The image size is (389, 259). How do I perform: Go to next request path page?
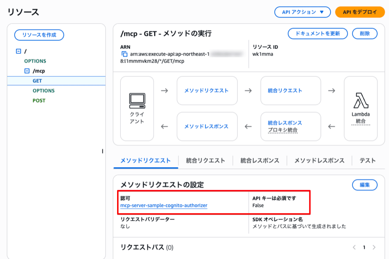point(374,247)
